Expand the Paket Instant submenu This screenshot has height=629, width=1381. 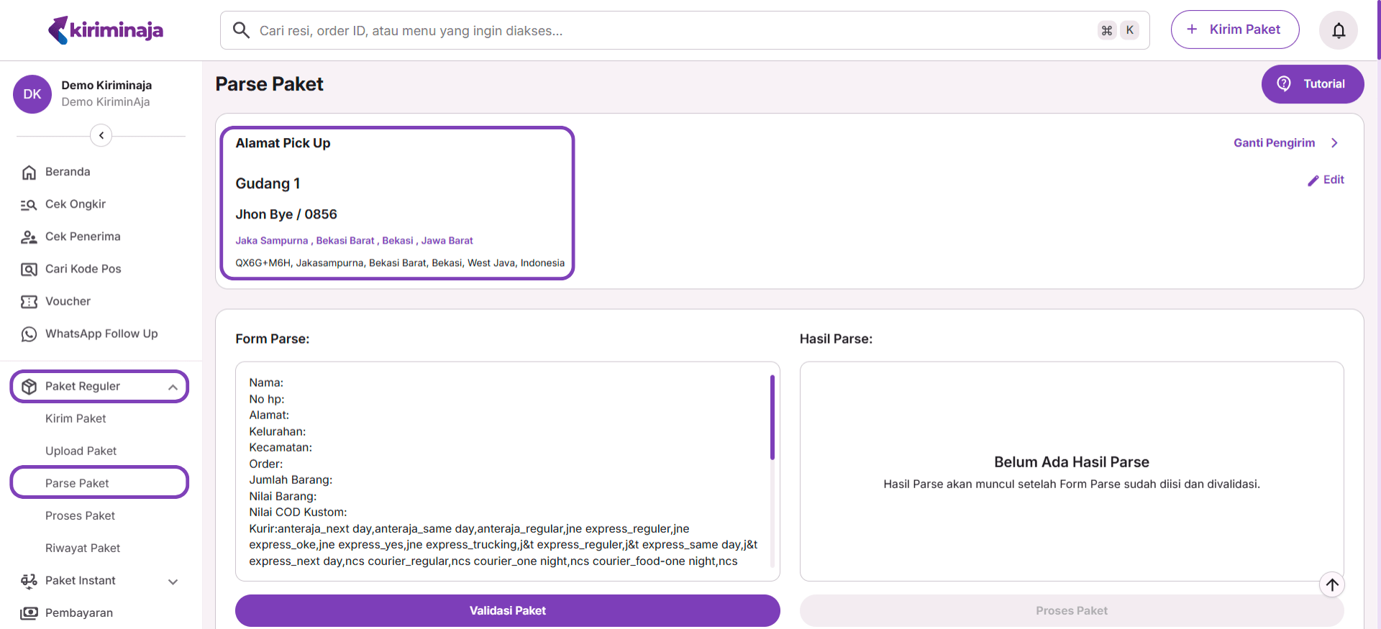173,581
